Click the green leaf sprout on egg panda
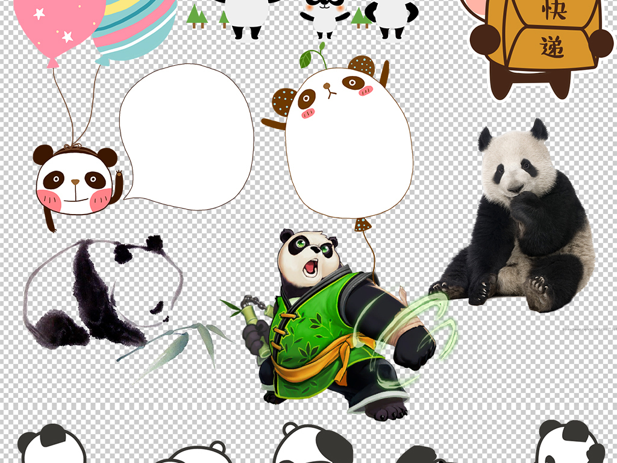 pyautogui.click(x=313, y=55)
